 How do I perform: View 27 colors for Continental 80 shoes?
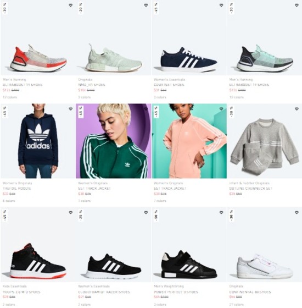(237, 305)
